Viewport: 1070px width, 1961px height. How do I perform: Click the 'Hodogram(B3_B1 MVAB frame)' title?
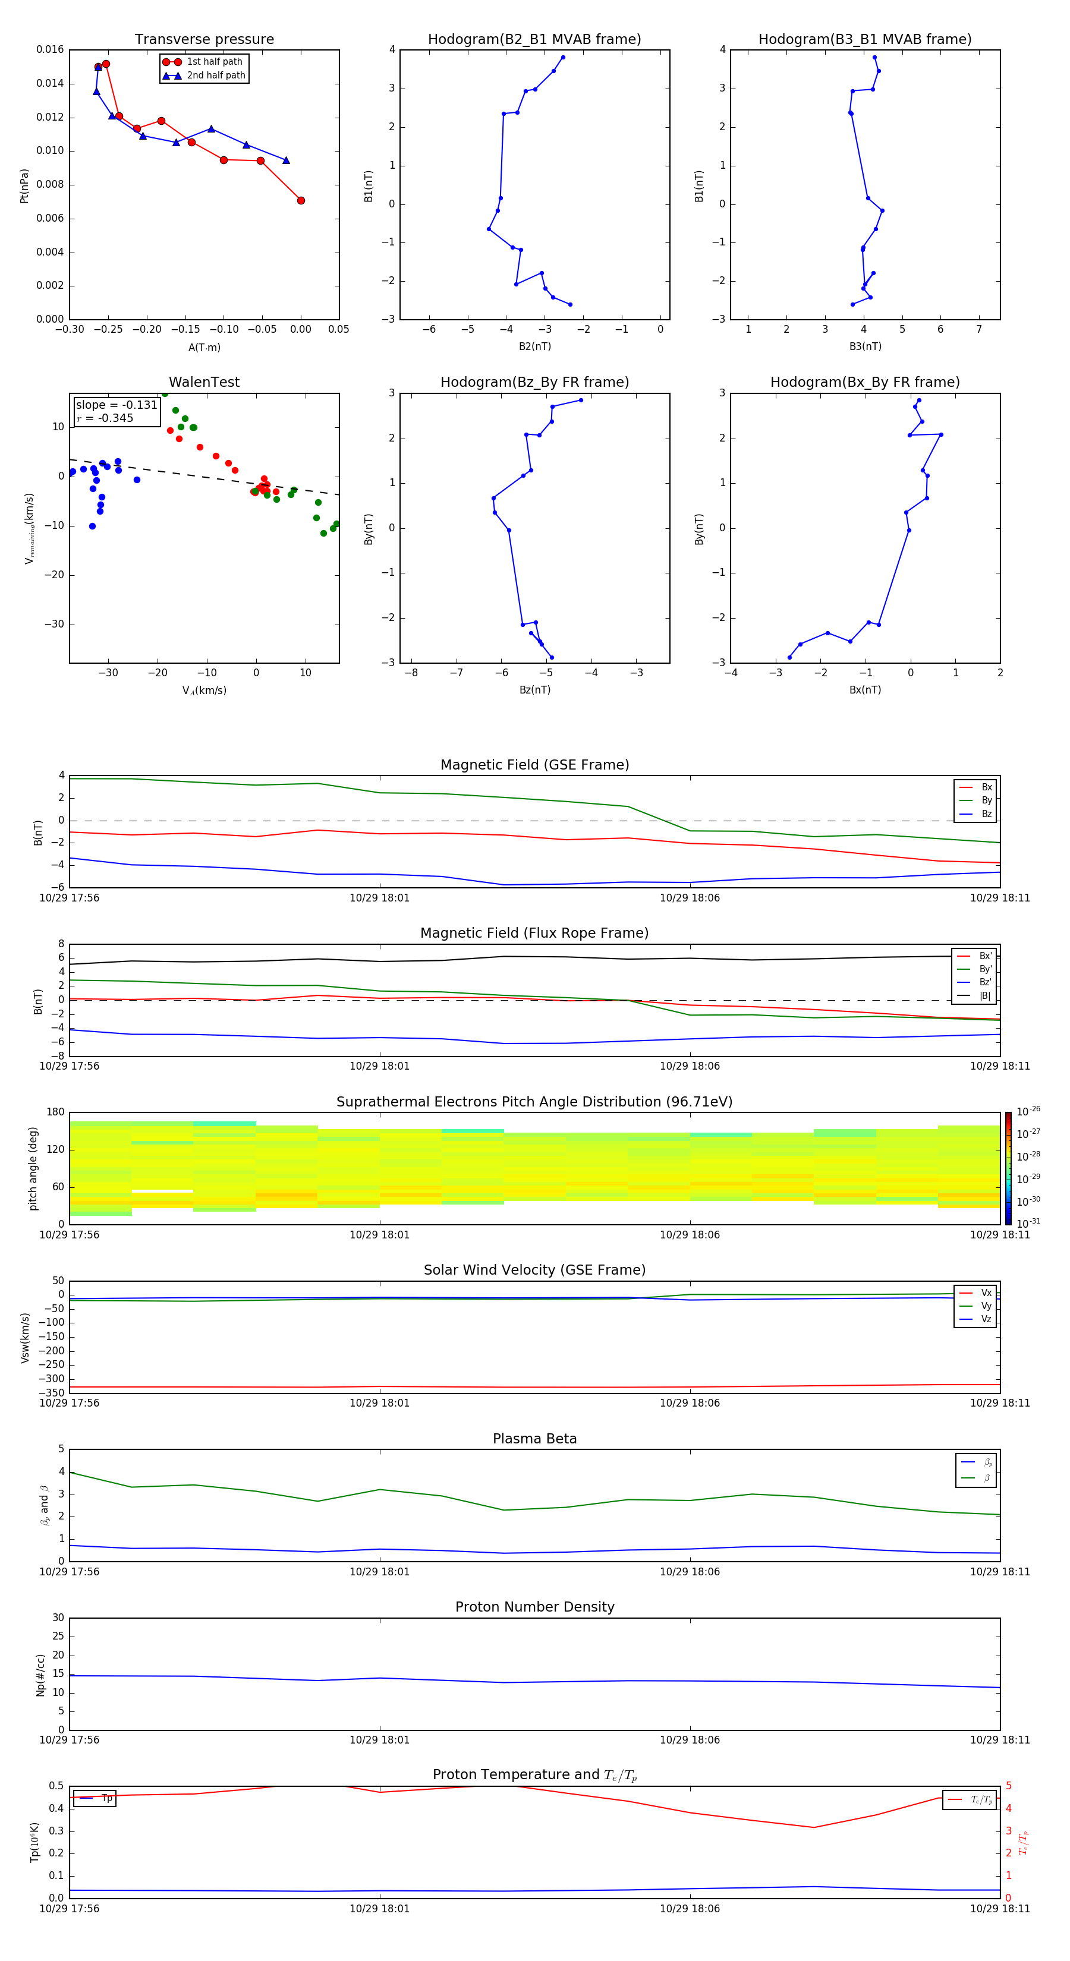[x=865, y=39]
